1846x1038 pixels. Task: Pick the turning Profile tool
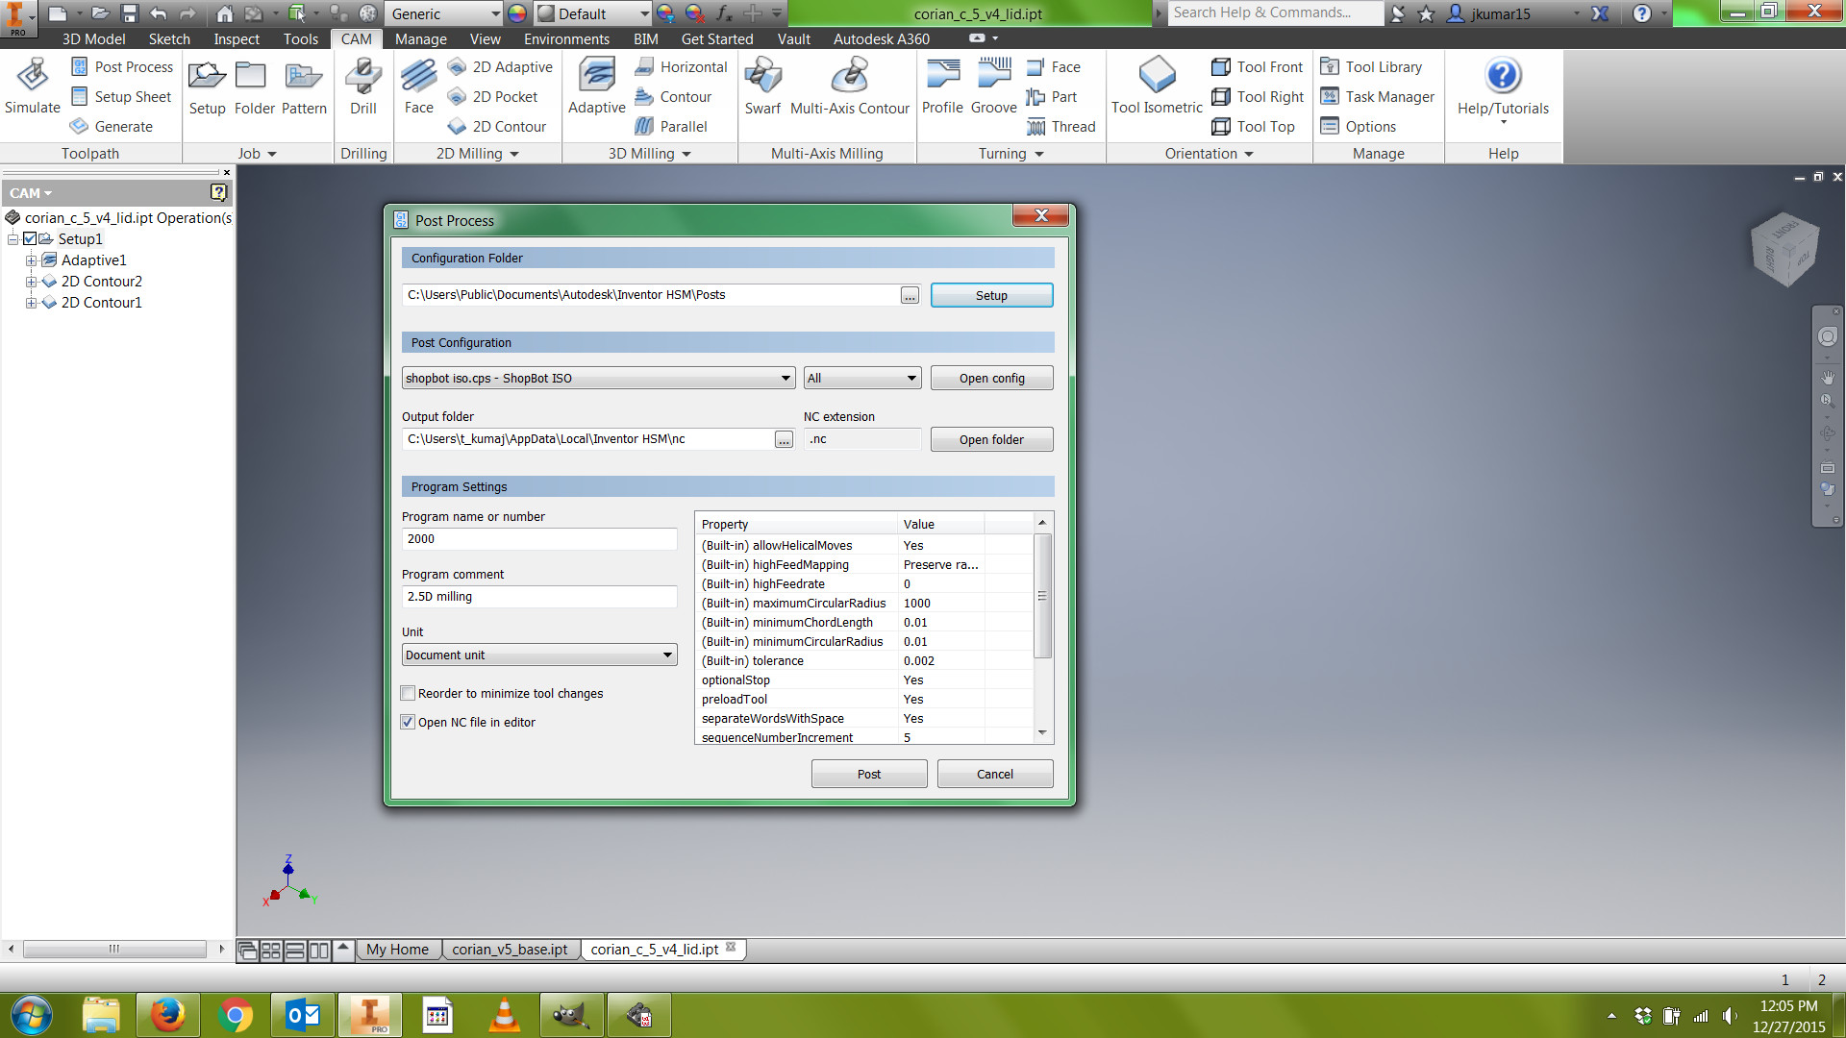942,86
